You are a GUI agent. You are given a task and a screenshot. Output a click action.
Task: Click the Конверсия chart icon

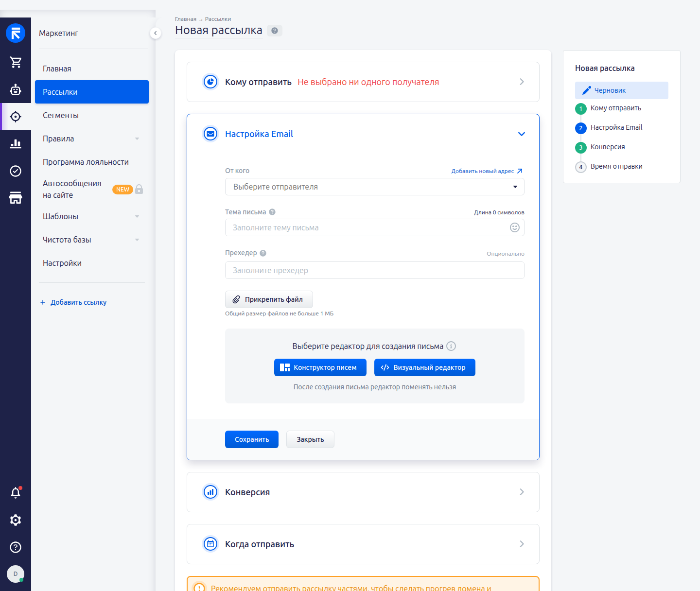tap(210, 492)
